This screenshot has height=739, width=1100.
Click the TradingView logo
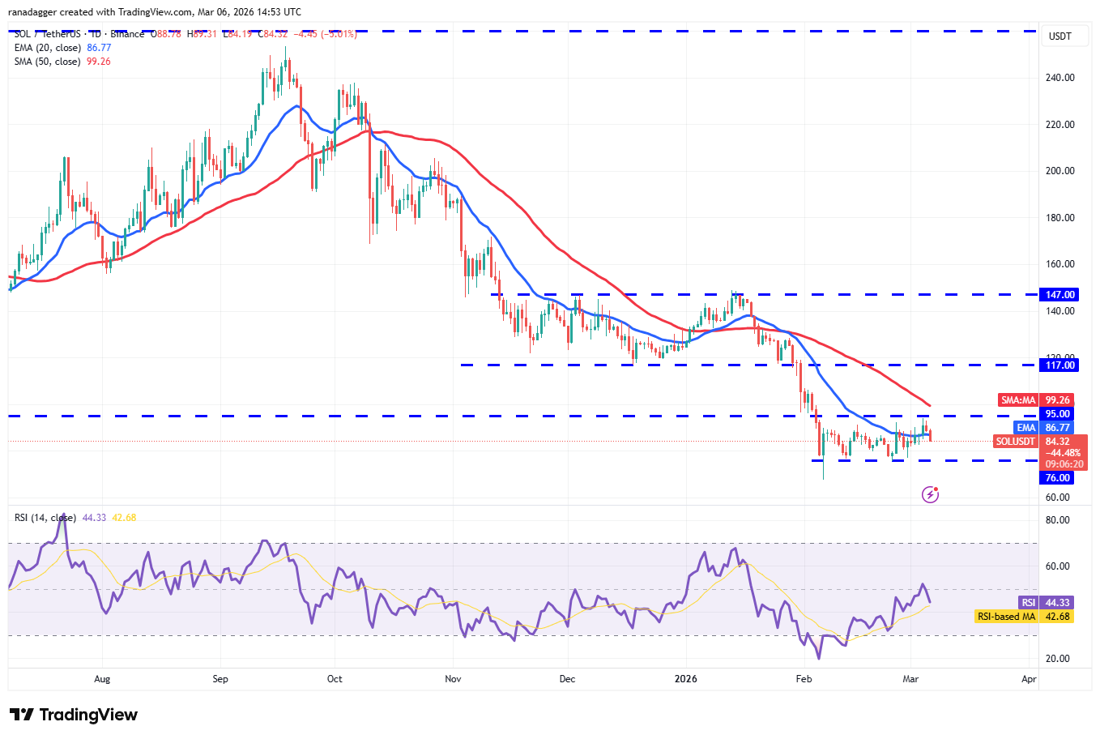[x=73, y=715]
